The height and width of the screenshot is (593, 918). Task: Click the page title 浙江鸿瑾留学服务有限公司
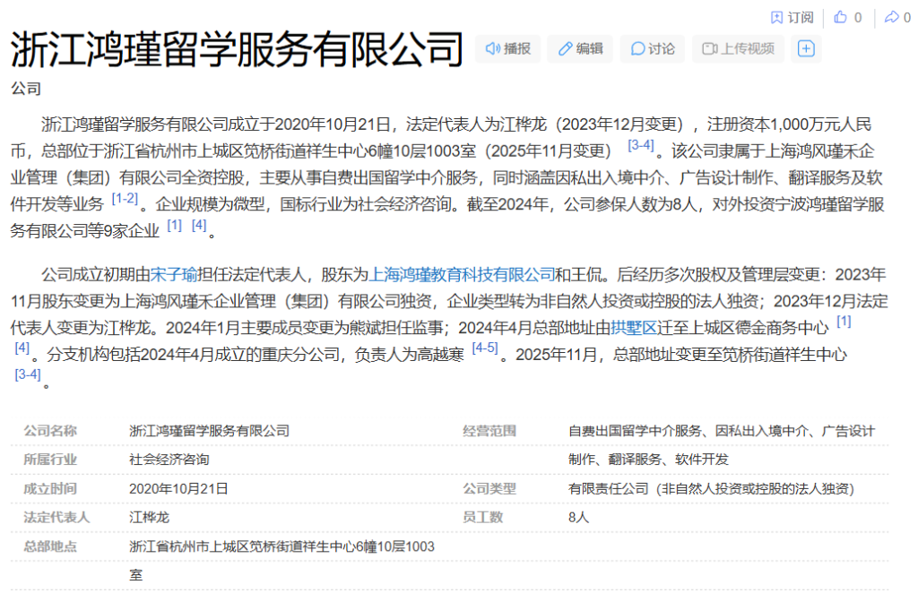(237, 49)
